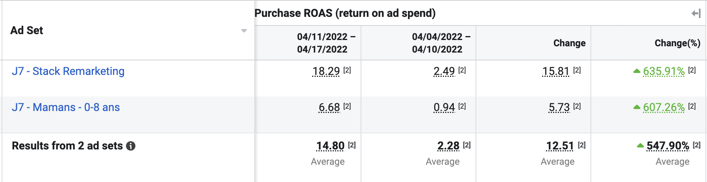Click the Change column header

569,43
